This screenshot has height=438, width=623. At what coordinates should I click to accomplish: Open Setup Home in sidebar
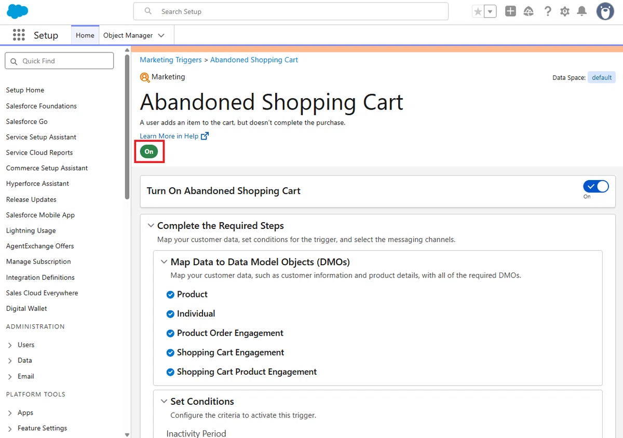pos(25,90)
